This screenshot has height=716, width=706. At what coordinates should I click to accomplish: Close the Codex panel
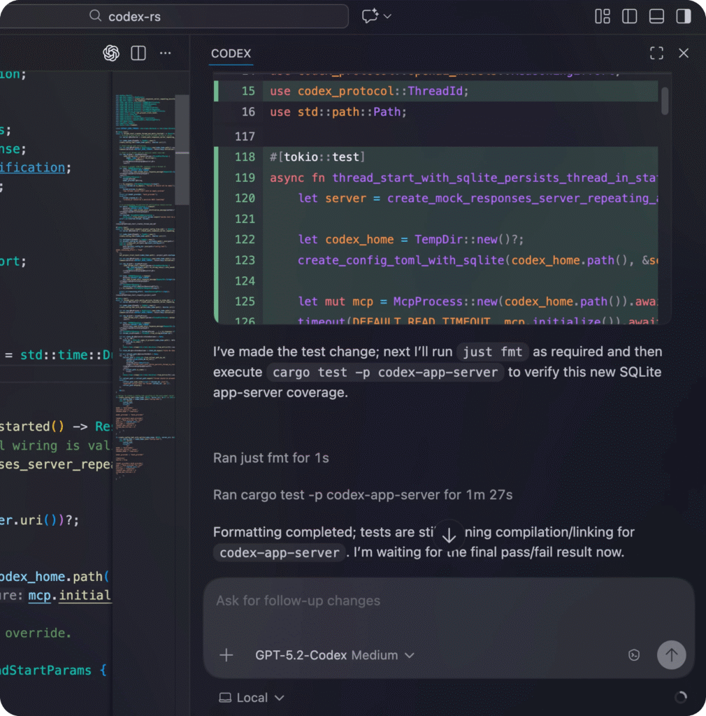[x=683, y=53]
